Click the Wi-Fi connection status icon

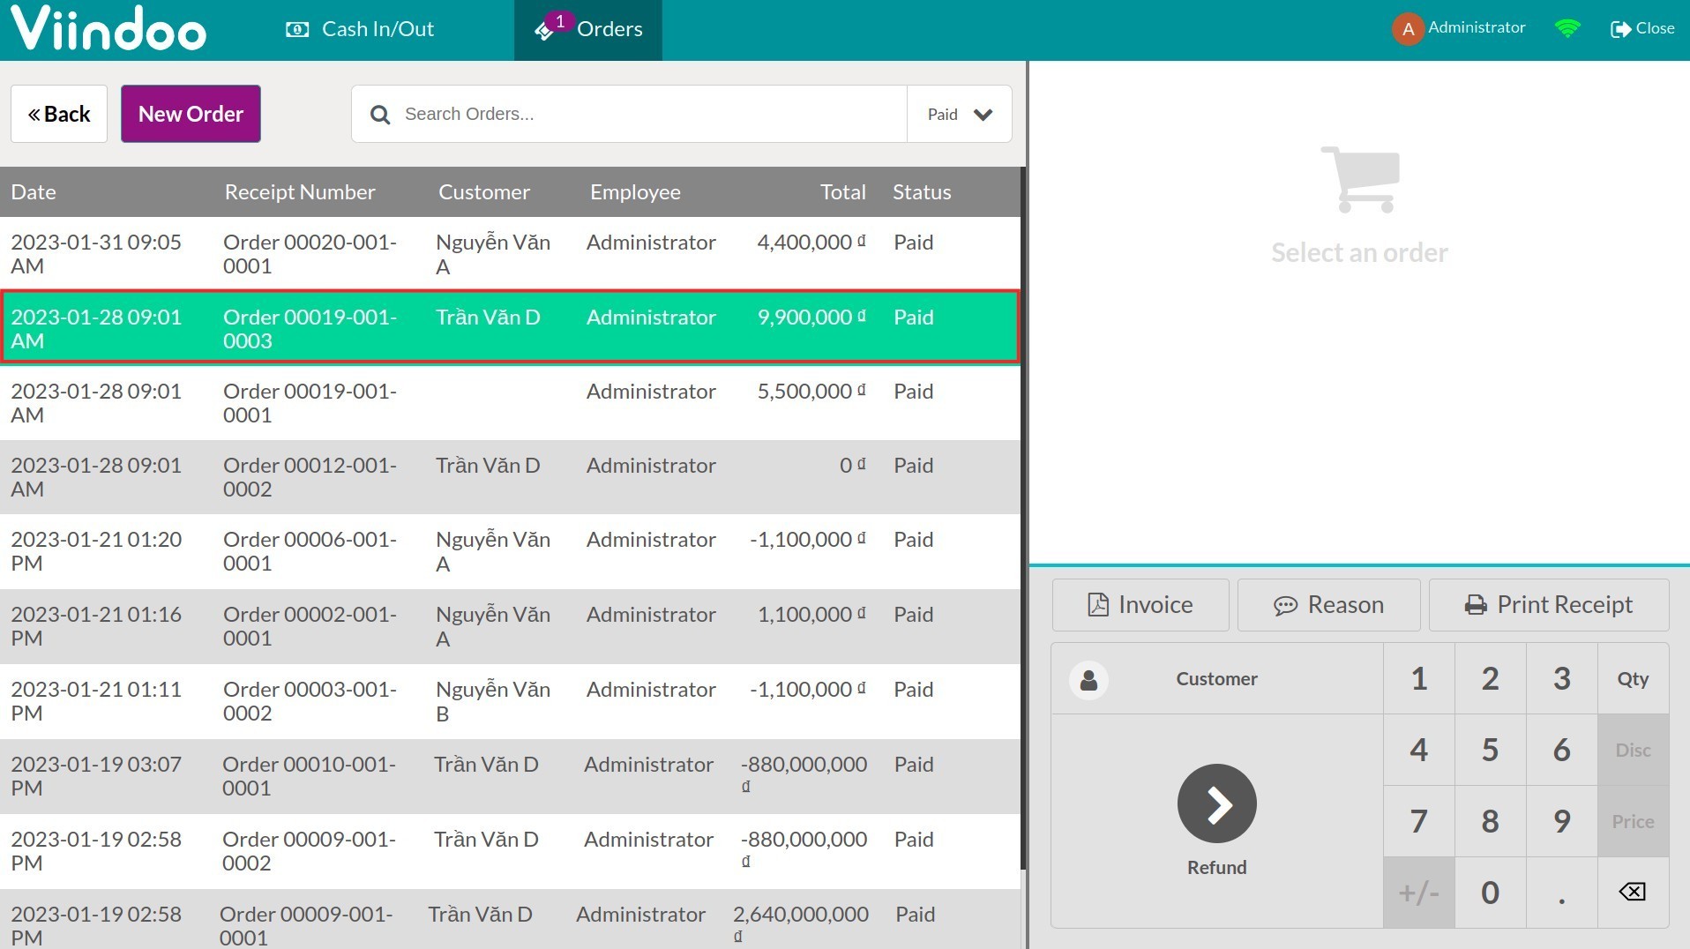pos(1567,29)
